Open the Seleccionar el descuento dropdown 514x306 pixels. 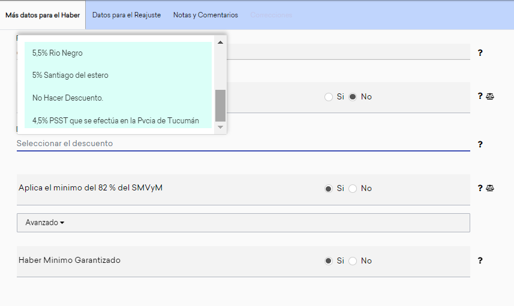(244, 143)
